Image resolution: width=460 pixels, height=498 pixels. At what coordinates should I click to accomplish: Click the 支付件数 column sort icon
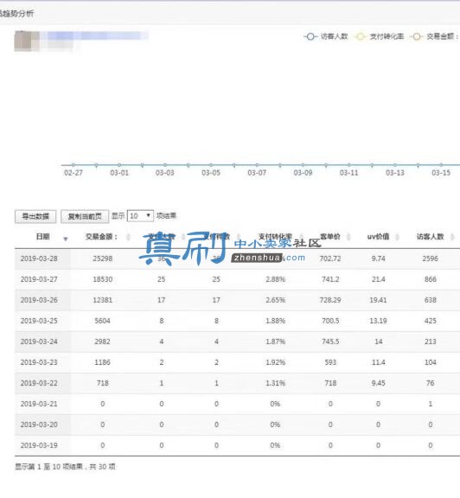point(239,237)
